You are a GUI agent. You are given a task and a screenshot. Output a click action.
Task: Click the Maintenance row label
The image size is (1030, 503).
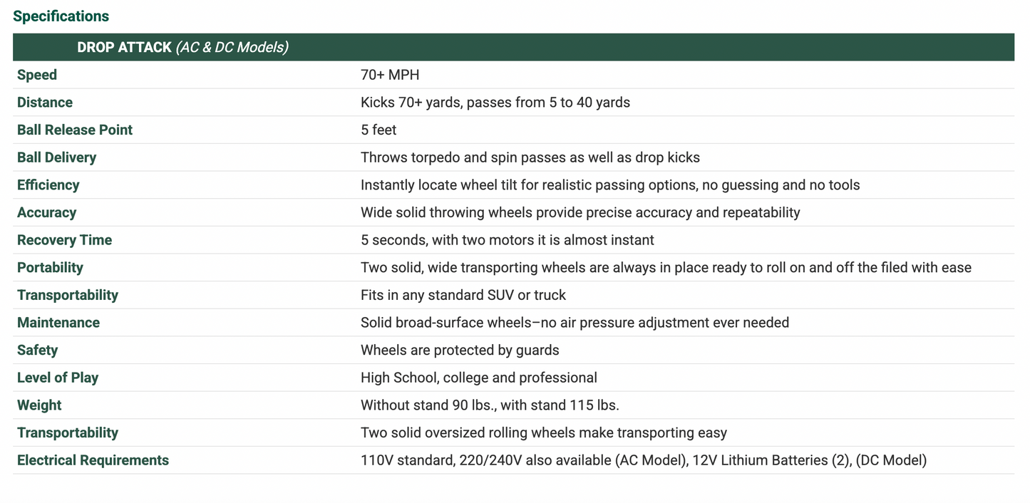[x=58, y=323]
